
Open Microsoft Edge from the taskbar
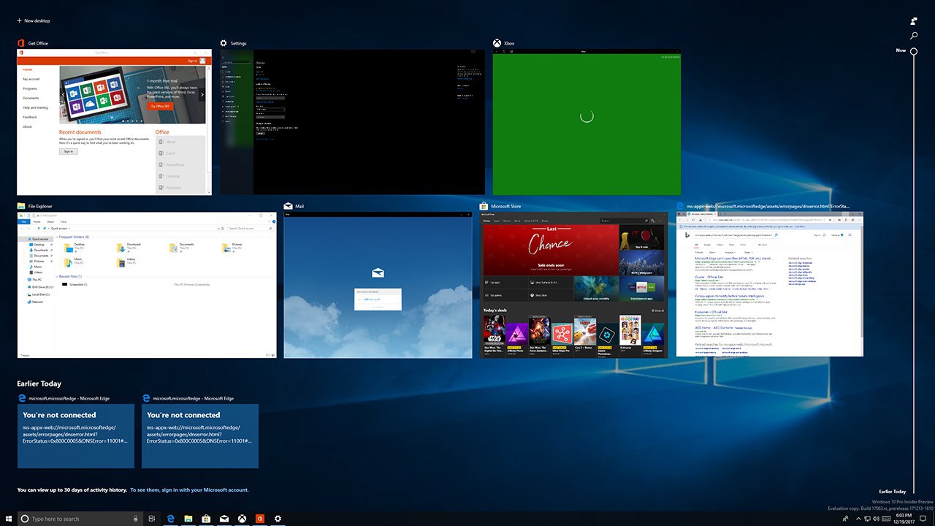coord(170,519)
